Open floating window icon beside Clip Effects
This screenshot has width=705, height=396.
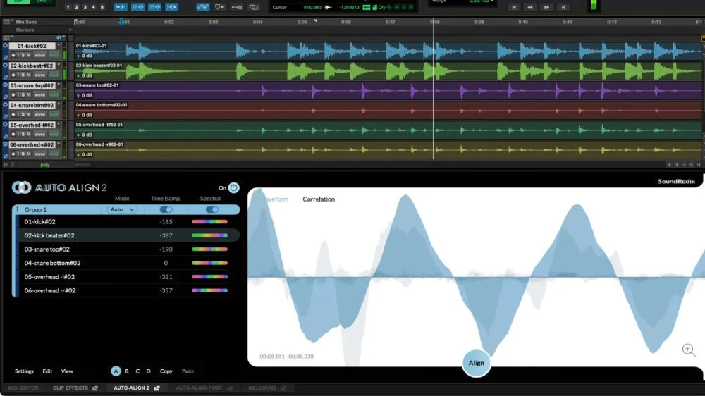pyautogui.click(x=95, y=388)
